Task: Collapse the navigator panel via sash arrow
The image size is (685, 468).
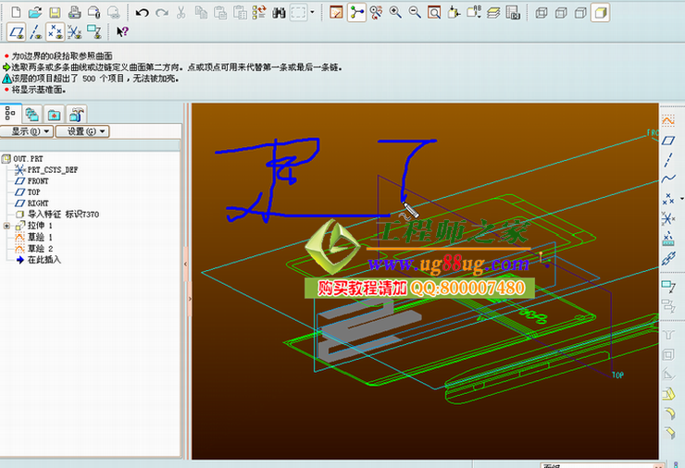Action: (187, 265)
